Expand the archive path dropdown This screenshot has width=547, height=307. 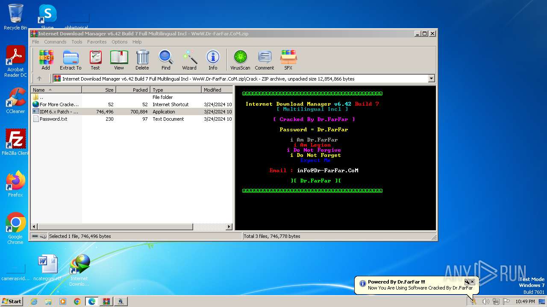[431, 78]
